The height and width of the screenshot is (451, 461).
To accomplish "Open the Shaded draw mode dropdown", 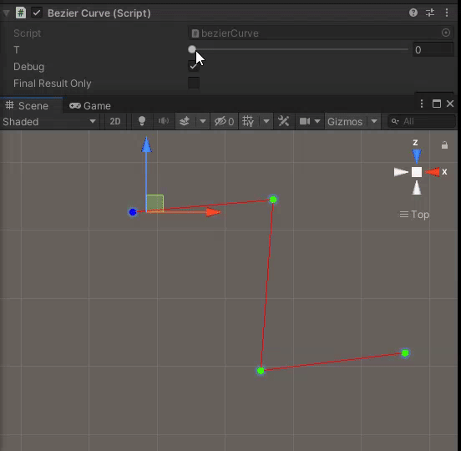I will [49, 121].
